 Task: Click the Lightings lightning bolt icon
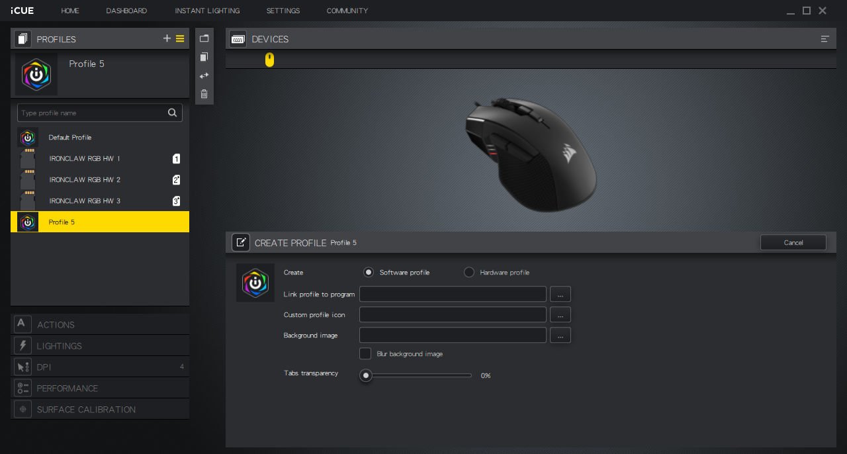click(22, 345)
